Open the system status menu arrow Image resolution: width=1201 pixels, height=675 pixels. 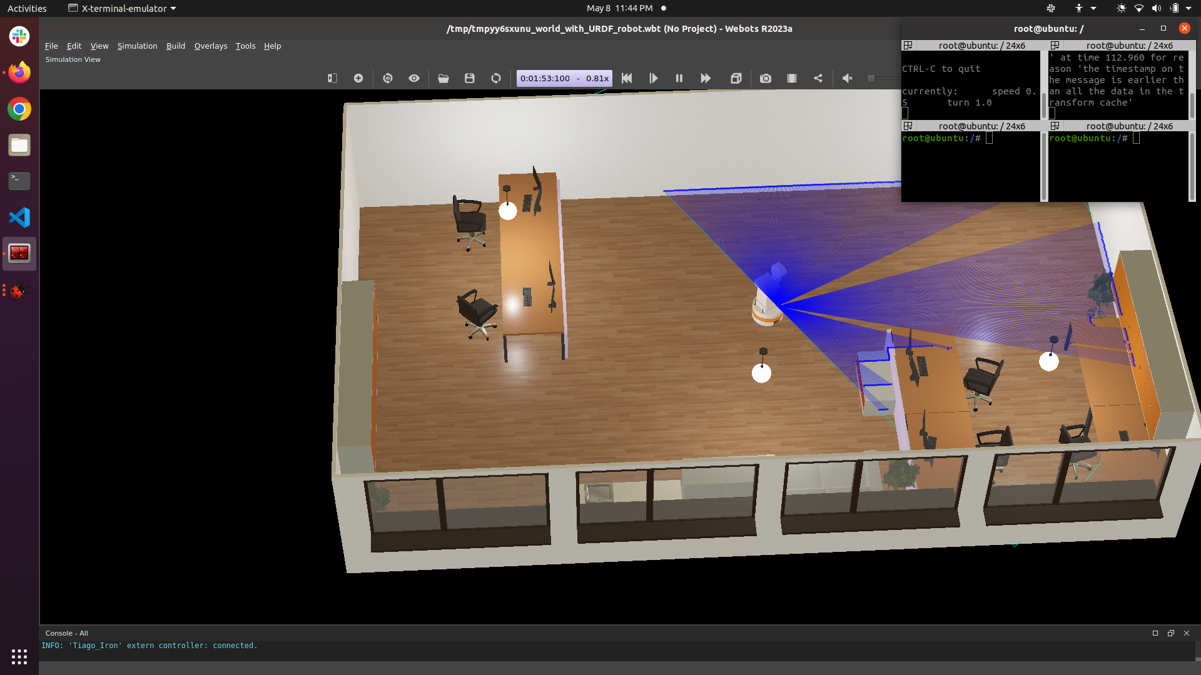click(x=1188, y=8)
